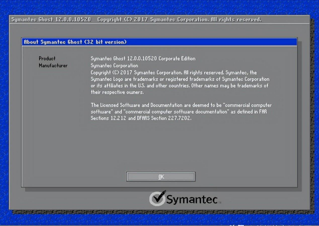Click the OK button
The width and height of the screenshot is (319, 226).
tap(161, 177)
